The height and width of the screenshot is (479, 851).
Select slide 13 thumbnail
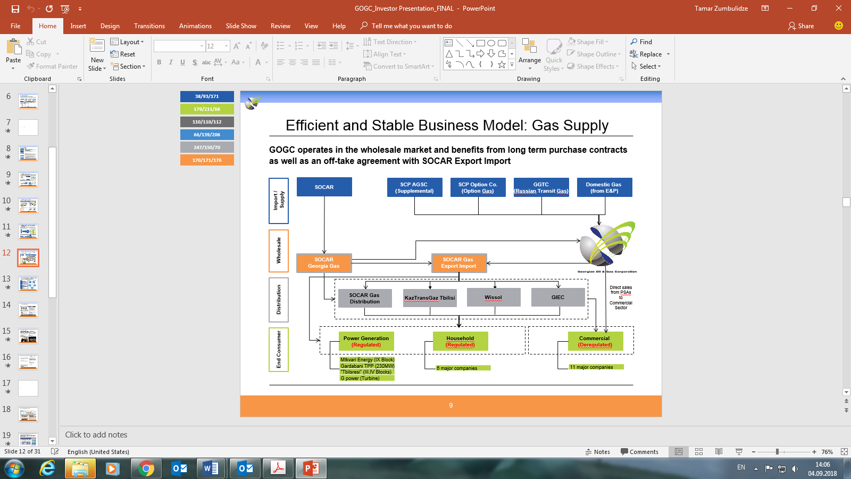28,284
